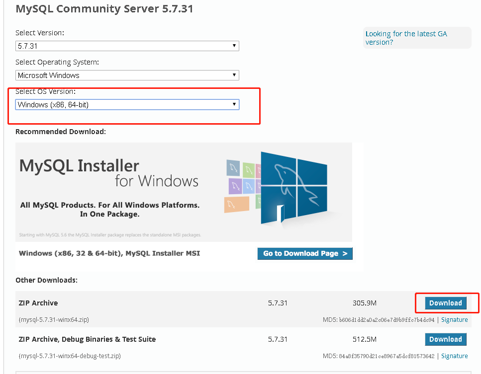Select the '(mysql-5.7.31-winx64-debug-test.zip)' file name
The image size is (481, 374).
(x=70, y=356)
